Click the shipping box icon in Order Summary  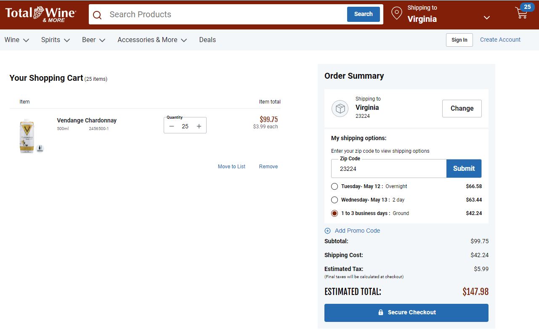click(x=340, y=109)
